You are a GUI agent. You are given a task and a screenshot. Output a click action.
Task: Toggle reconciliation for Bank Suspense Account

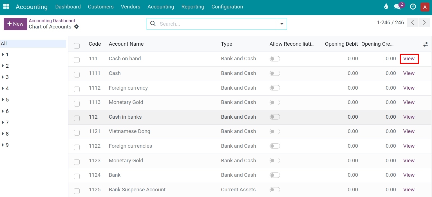tap(275, 190)
